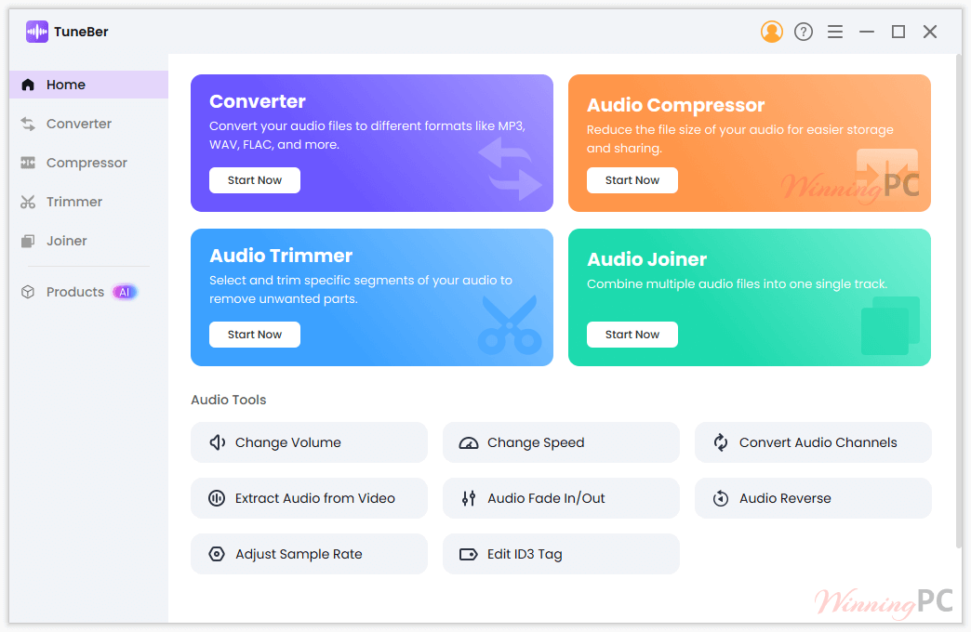Open Products in the sidebar

point(88,292)
